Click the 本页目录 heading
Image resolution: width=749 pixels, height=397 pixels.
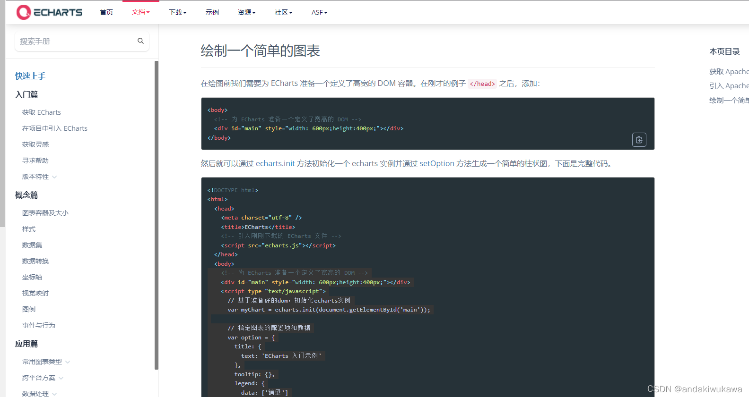[x=724, y=51]
